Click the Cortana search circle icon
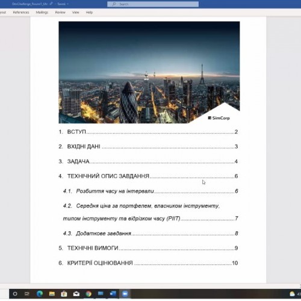301x301 pixels. coord(15,294)
